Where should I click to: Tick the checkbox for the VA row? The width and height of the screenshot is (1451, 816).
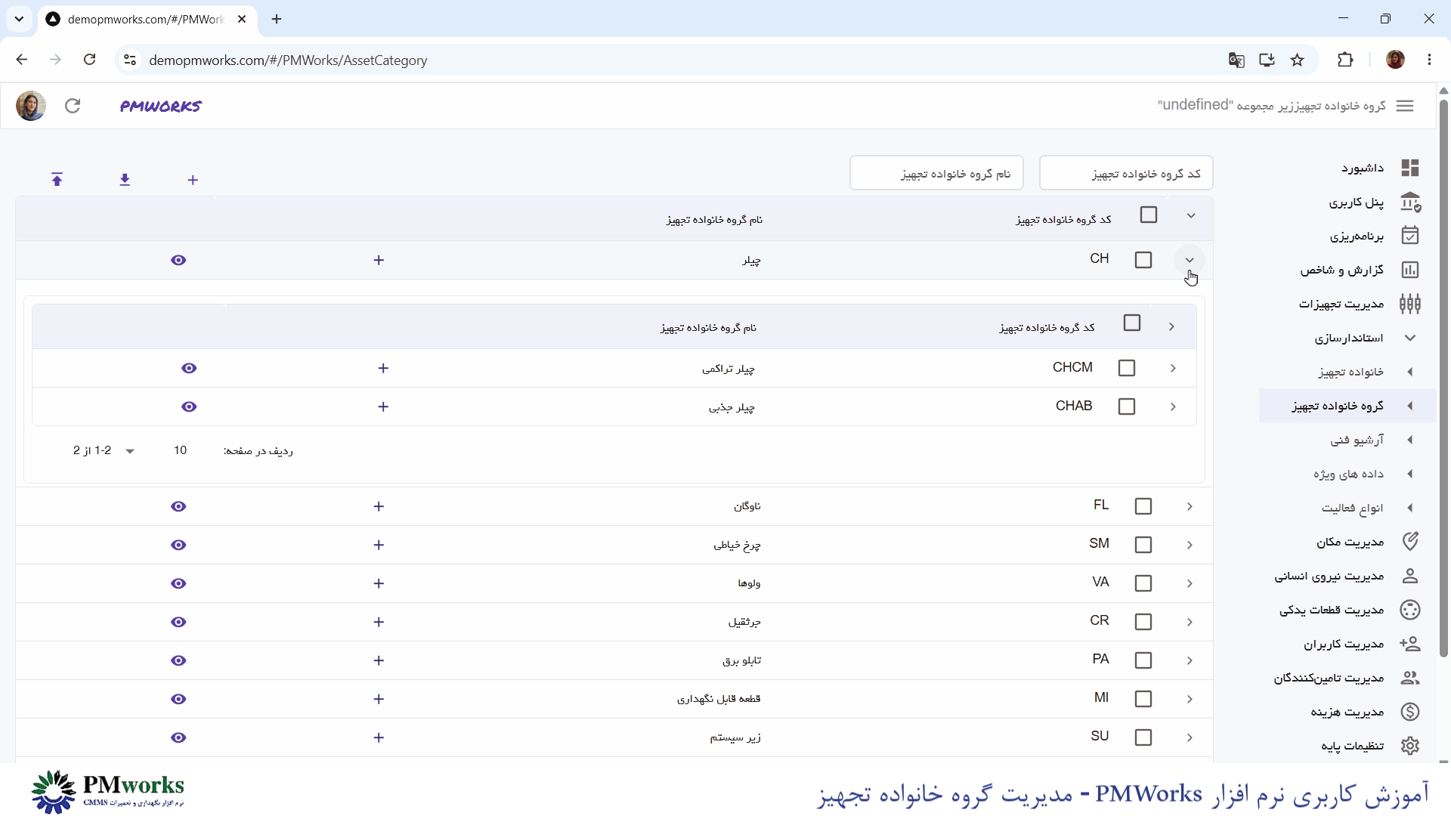pyautogui.click(x=1143, y=583)
